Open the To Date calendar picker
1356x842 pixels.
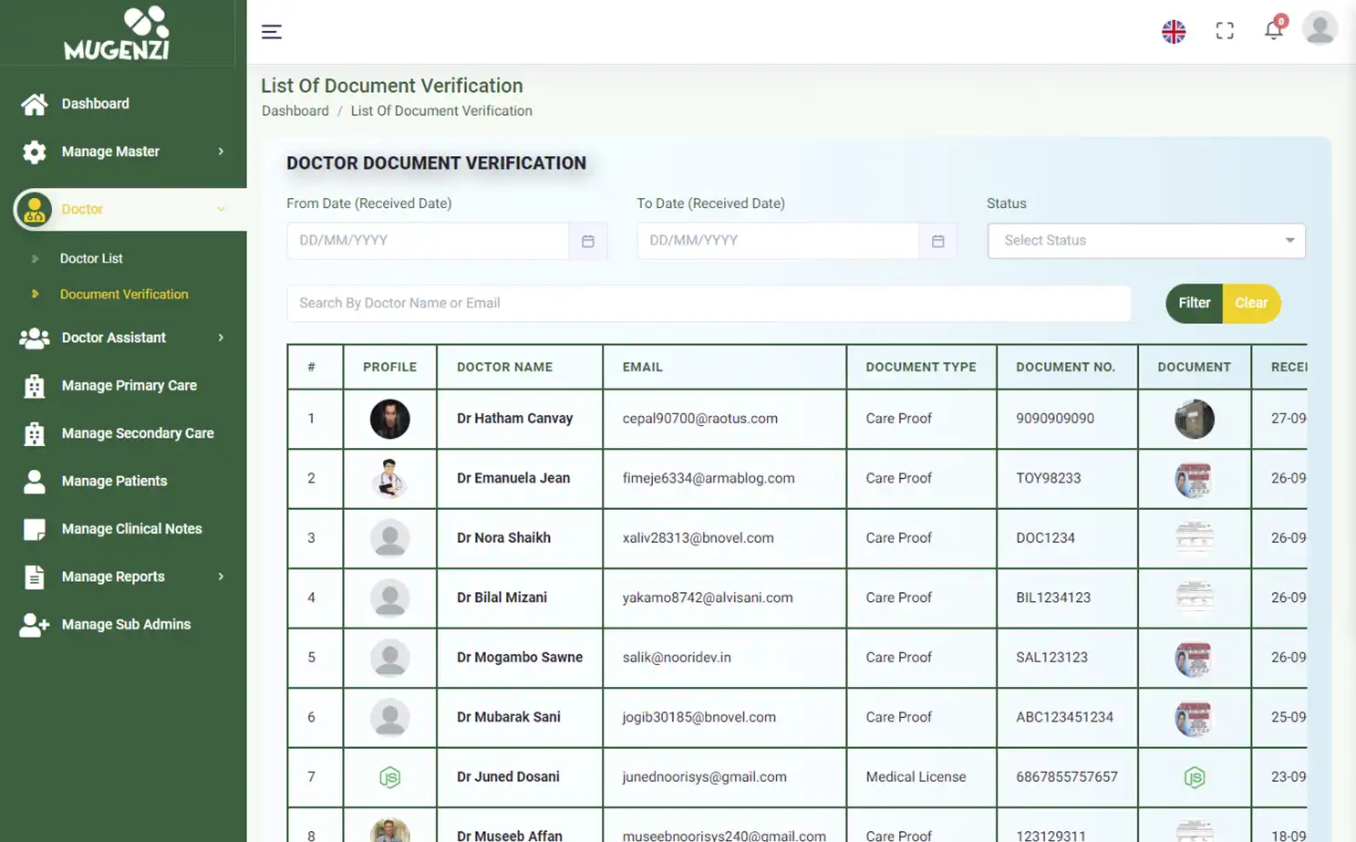(938, 241)
